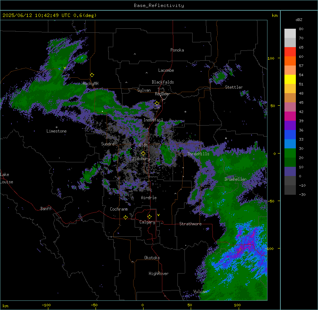This screenshot has height=310, width=318.
Task: Click the Lake Louise label
Action: point(7,178)
